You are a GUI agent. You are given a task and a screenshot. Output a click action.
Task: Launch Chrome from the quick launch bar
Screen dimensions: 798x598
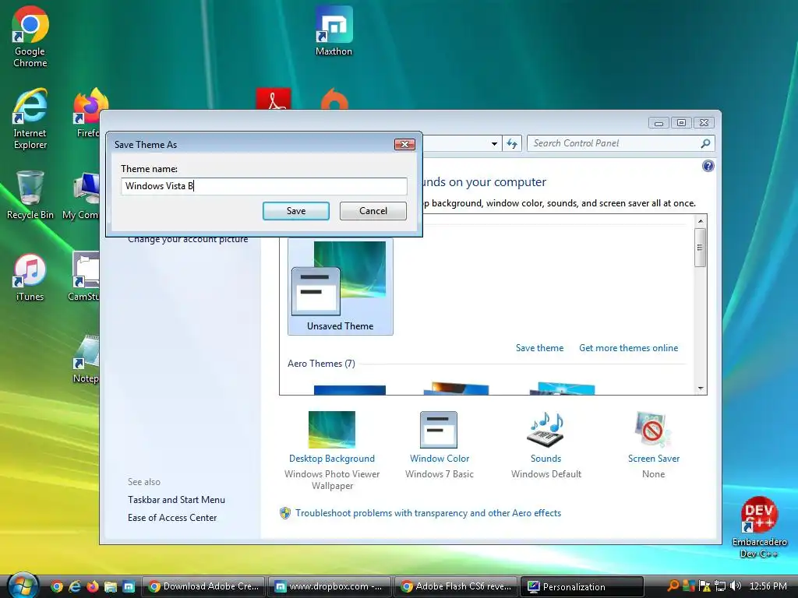tap(57, 586)
